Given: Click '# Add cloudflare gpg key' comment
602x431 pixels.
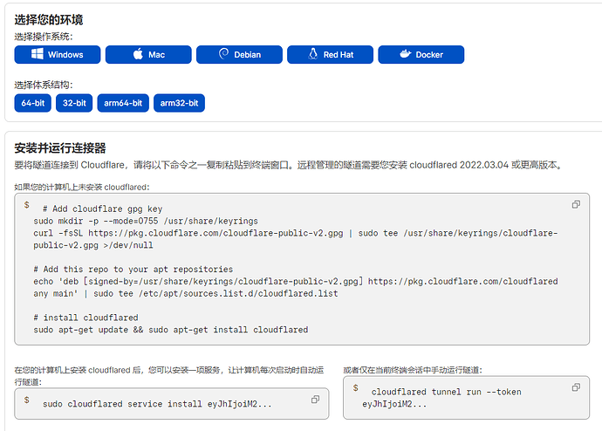Looking at the screenshot, I should click(x=102, y=209).
